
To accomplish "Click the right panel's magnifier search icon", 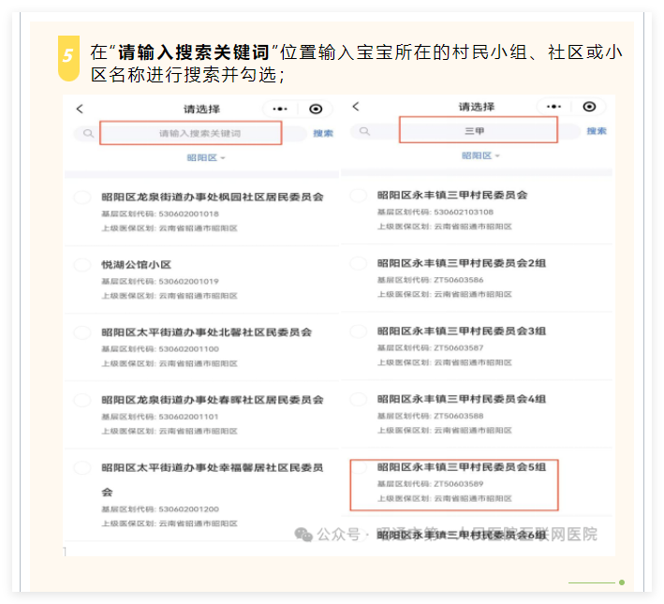I will tap(364, 131).
